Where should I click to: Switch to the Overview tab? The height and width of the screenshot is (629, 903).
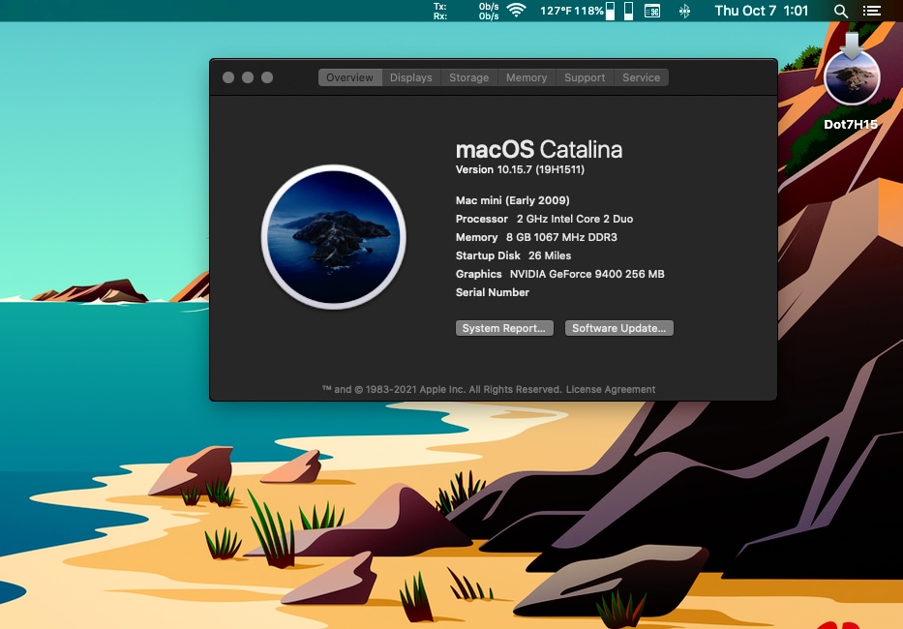349,77
